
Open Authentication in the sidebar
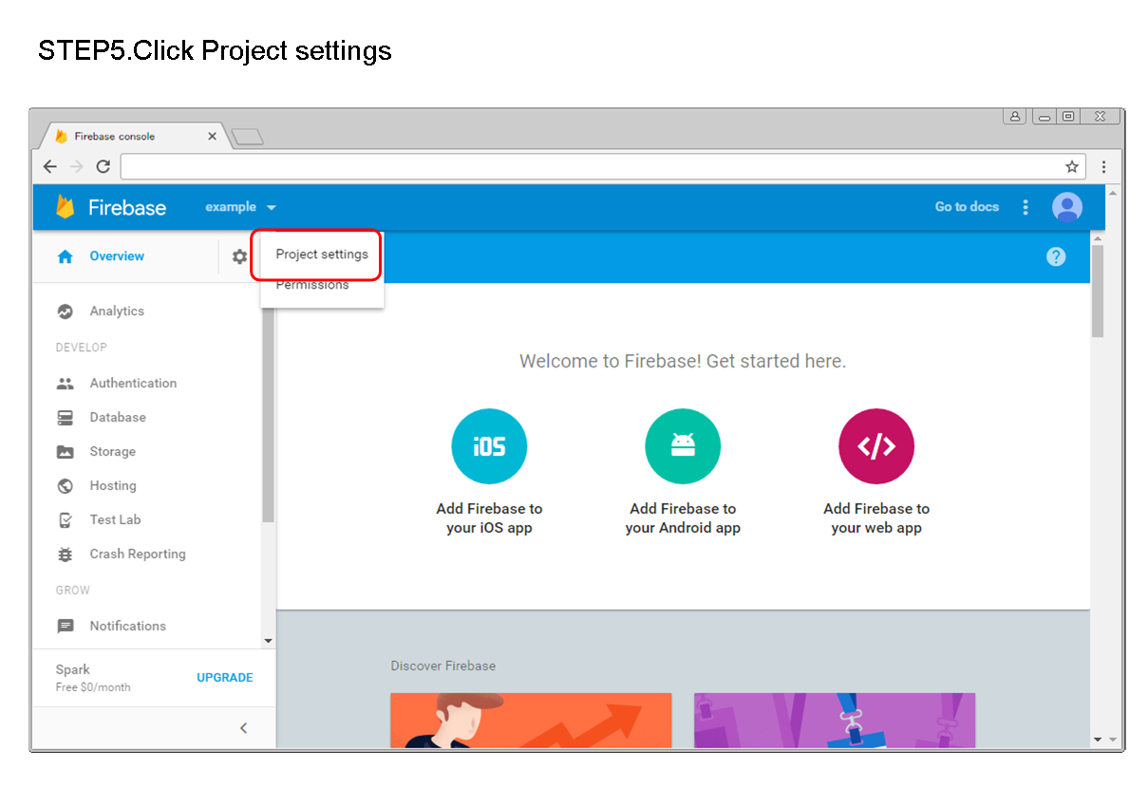[133, 384]
